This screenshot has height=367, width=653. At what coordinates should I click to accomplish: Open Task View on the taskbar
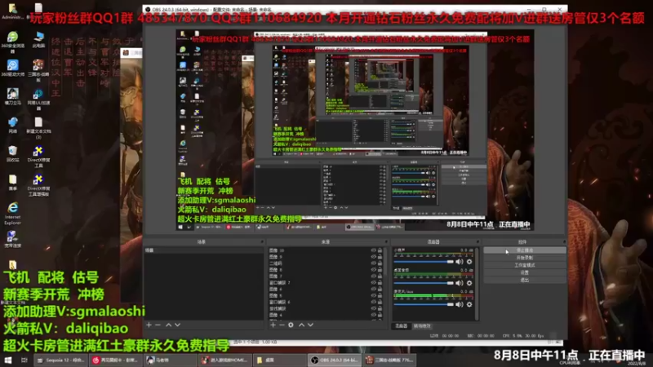[x=24, y=360]
